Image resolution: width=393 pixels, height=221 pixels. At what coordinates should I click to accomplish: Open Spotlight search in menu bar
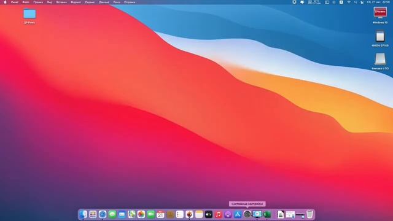[x=356, y=2]
